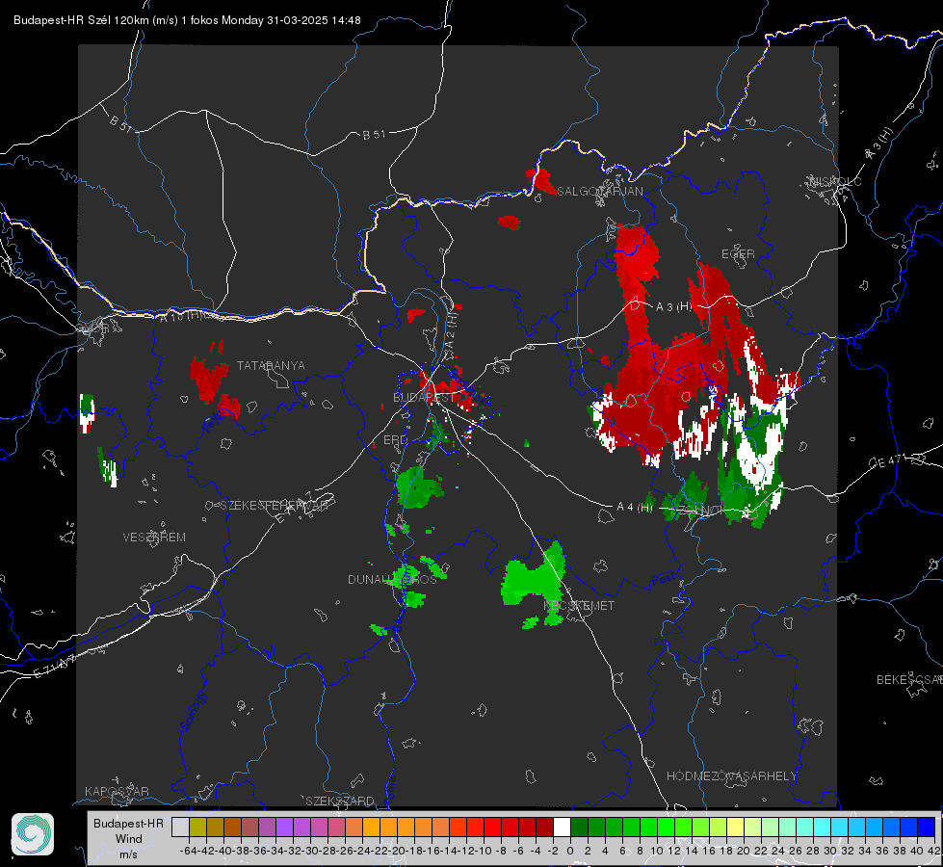Pick the olive swatch between -64 and -42
The height and width of the screenshot is (867, 943).
tap(197, 827)
